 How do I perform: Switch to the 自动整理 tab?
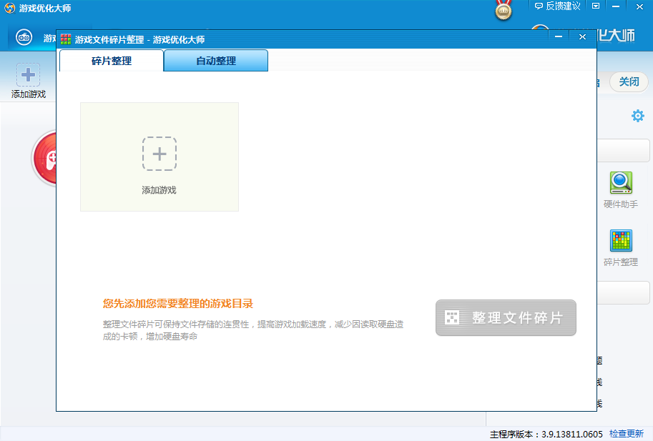coord(215,61)
